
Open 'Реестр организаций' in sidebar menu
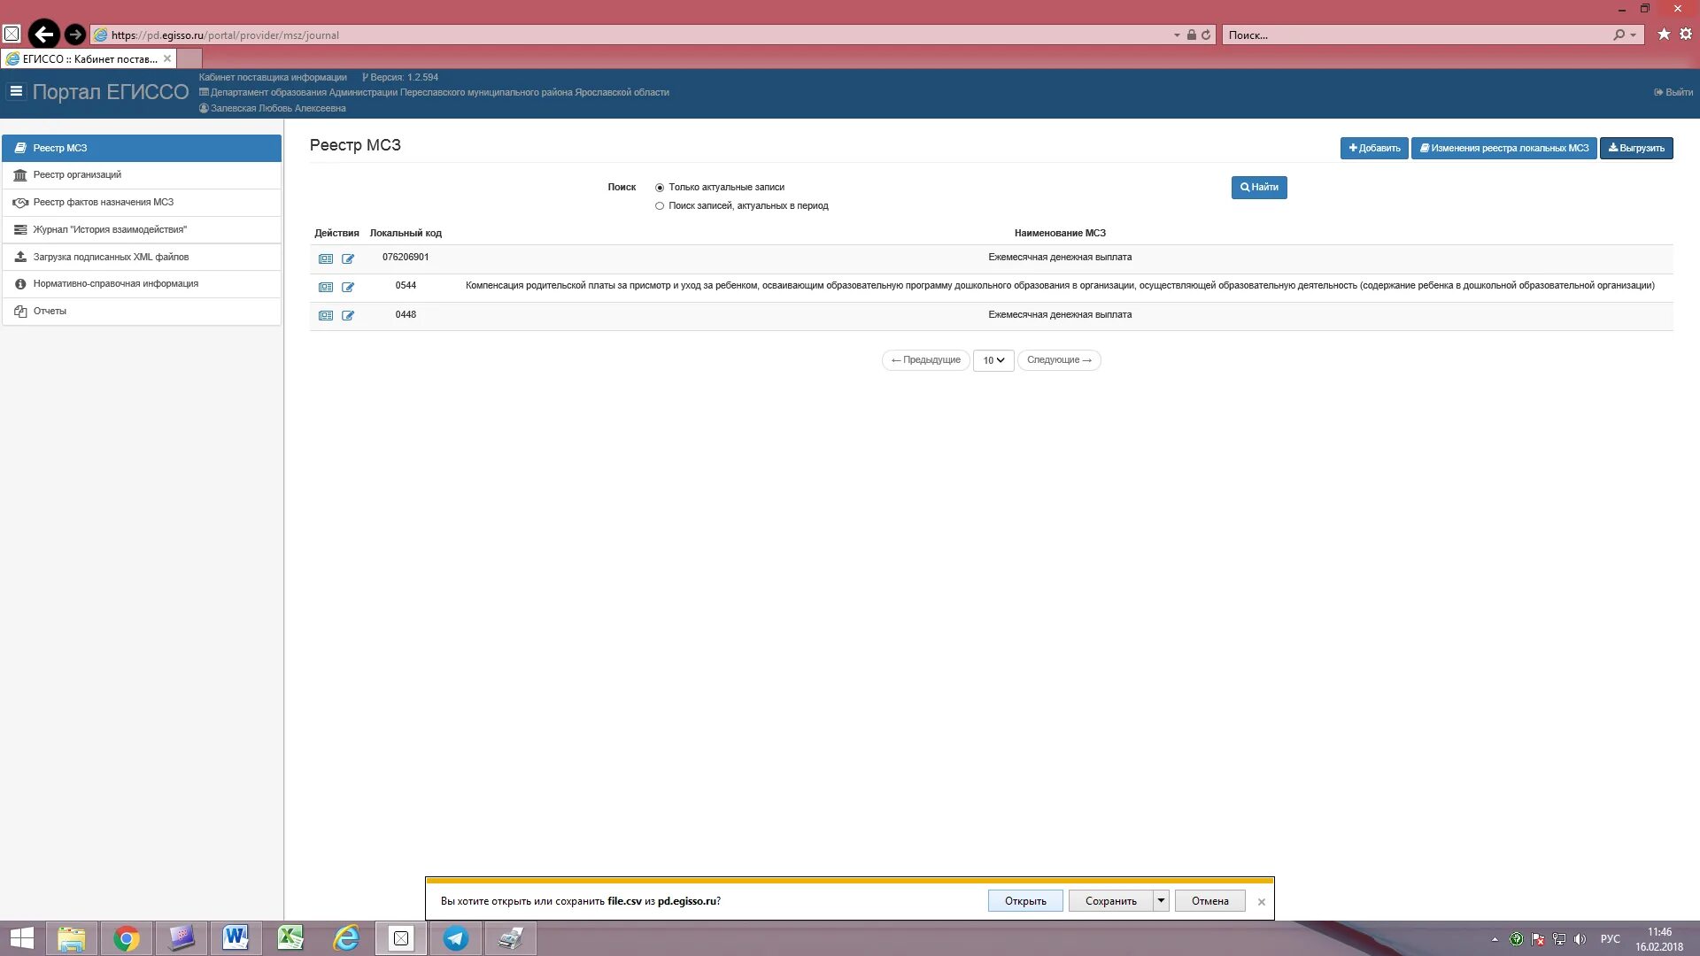(x=77, y=175)
